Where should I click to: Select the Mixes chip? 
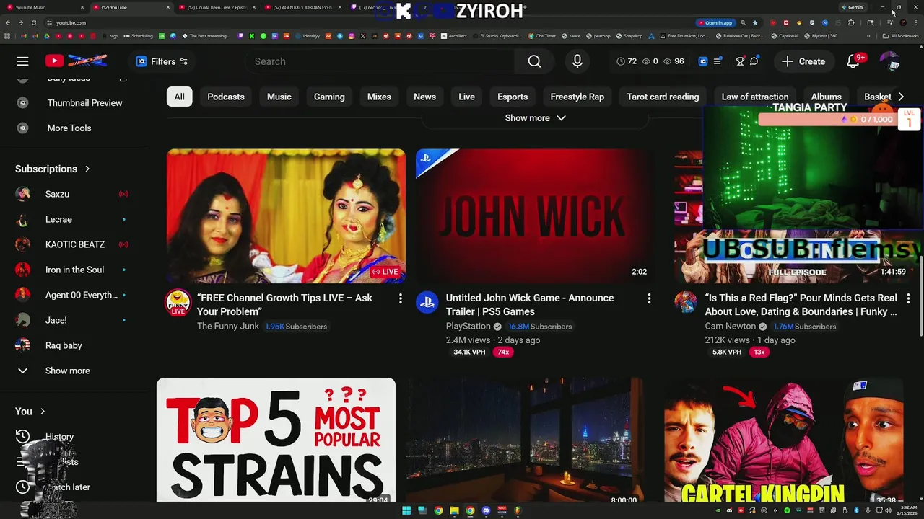click(x=379, y=97)
